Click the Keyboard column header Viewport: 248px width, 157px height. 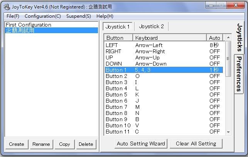(170, 38)
